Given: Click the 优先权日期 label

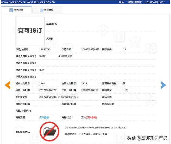Looking at the screenshot, I should 108,104.
